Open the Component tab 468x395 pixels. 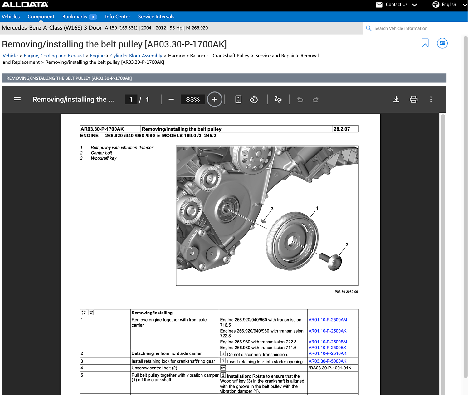click(x=41, y=17)
